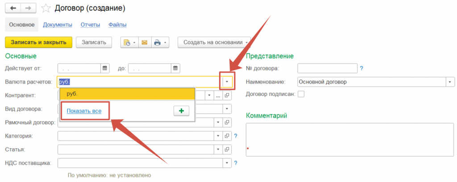
Task: Select 'руб.' from currency list
Action: 127,94
